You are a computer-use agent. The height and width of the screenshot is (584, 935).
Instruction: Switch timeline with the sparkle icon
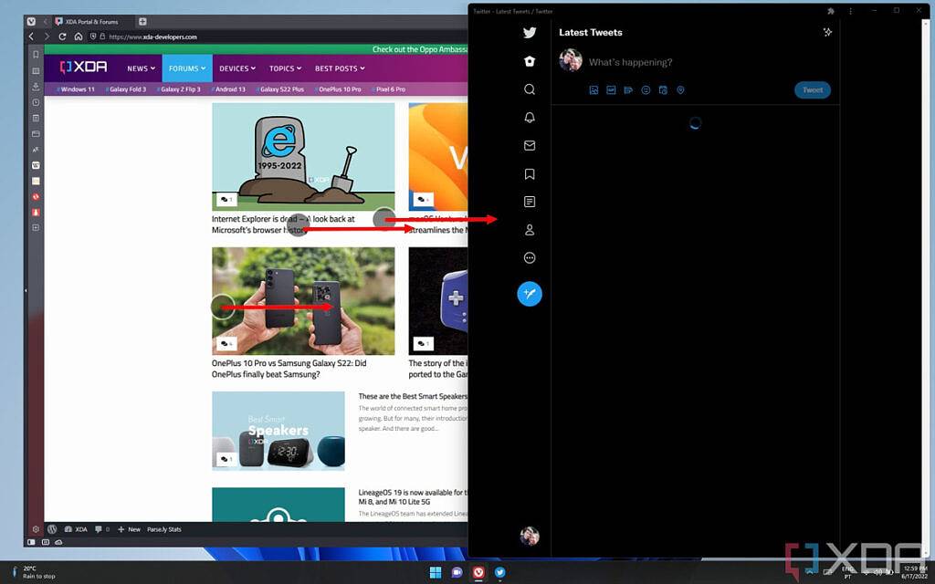(827, 32)
